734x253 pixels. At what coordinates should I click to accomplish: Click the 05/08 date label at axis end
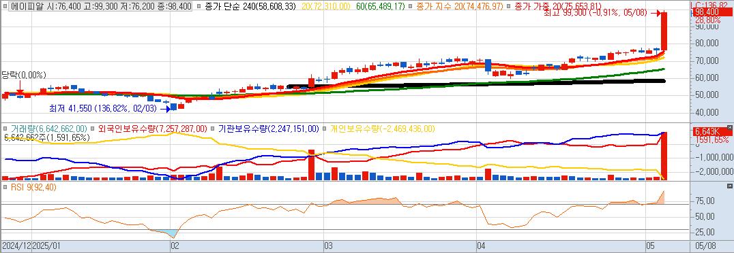point(706,246)
